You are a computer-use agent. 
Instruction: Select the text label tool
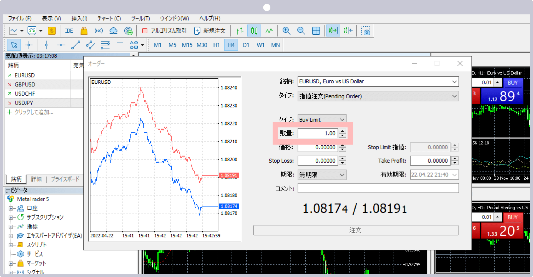click(120, 45)
